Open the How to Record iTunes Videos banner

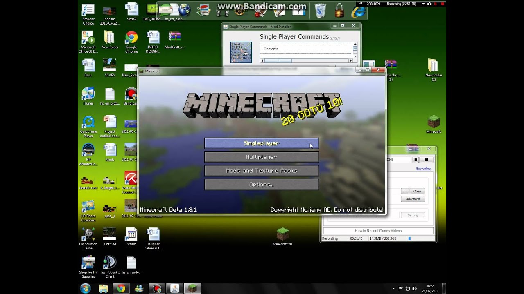coord(378,231)
